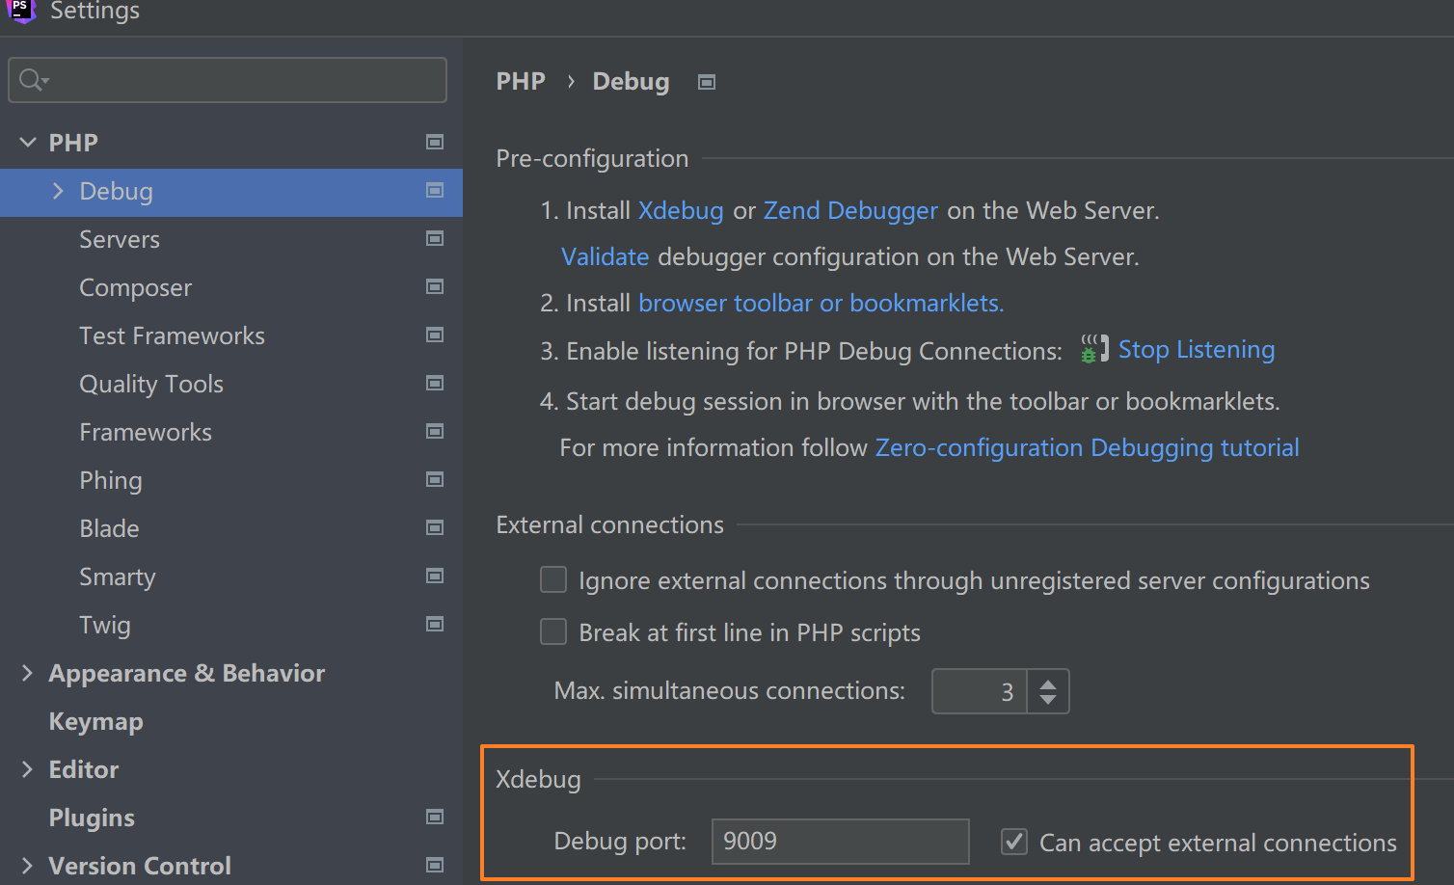Expand the Debug subtree chevron
Viewport: 1454px width, 885px height.
[x=58, y=191]
